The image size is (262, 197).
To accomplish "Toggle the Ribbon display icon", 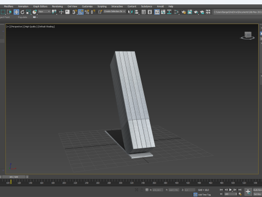I will coord(157,12).
